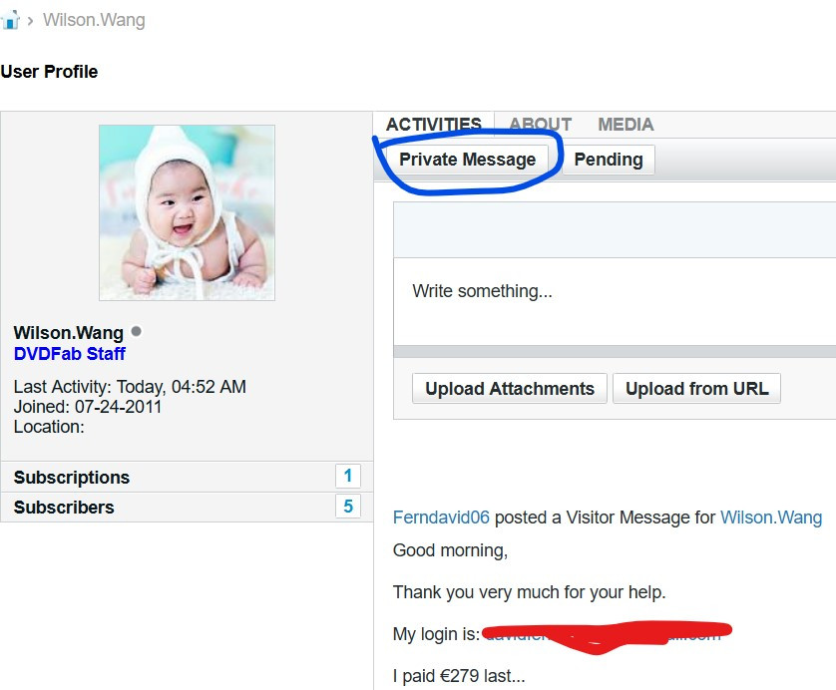Click the offline status dot beside Wilson.Wang
Screen dimensions: 836x690
coord(137,331)
